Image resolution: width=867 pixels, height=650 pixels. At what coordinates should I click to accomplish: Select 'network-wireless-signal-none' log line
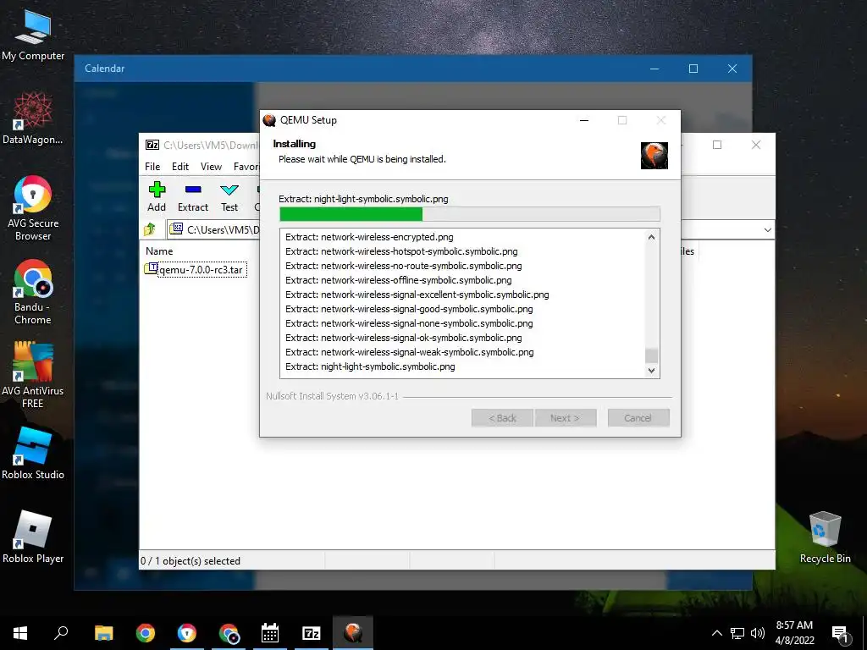pos(409,323)
